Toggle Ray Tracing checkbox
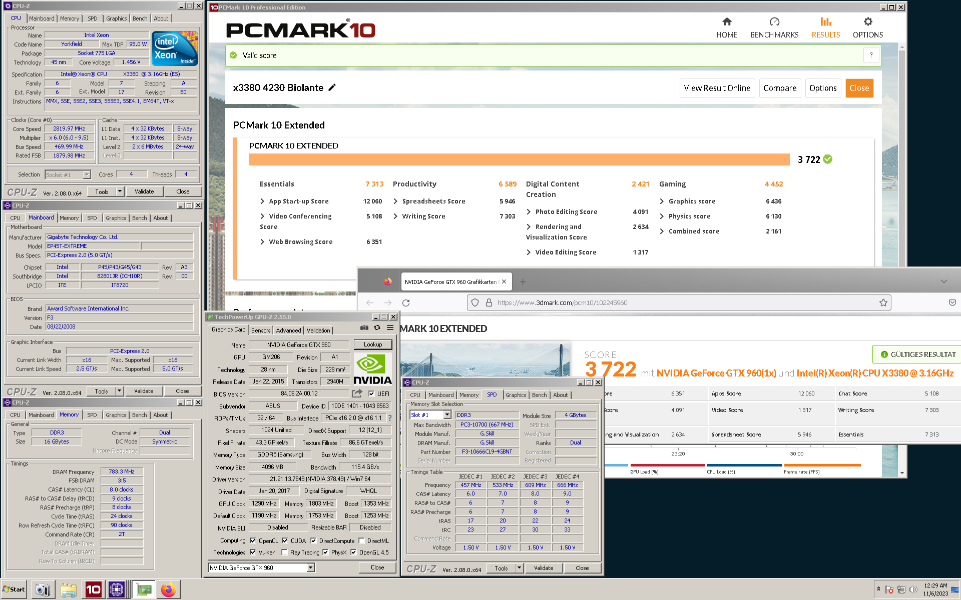The height and width of the screenshot is (600, 961). (x=284, y=552)
